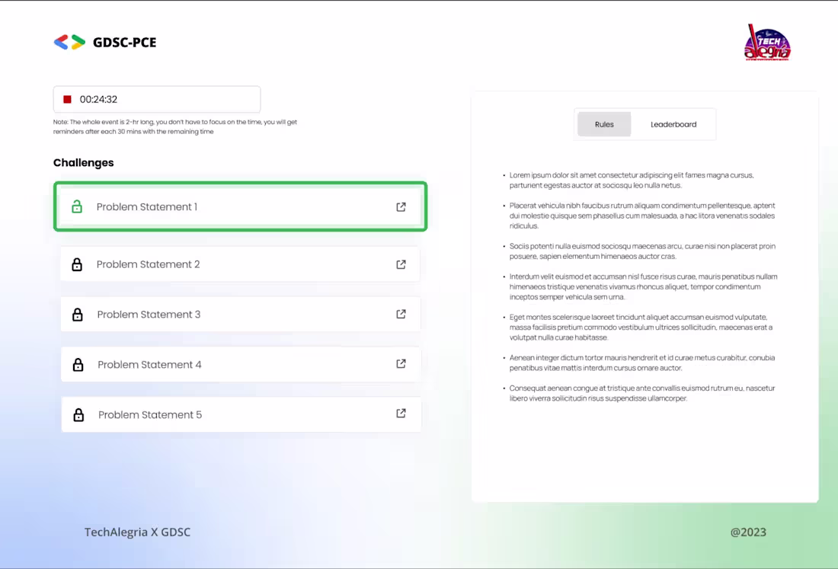Click the TechAlegria logo
This screenshot has height=569, width=838.
click(x=767, y=43)
